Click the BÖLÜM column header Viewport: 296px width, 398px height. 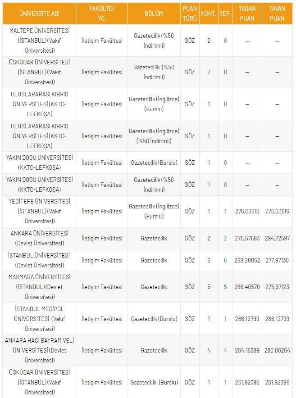(154, 14)
